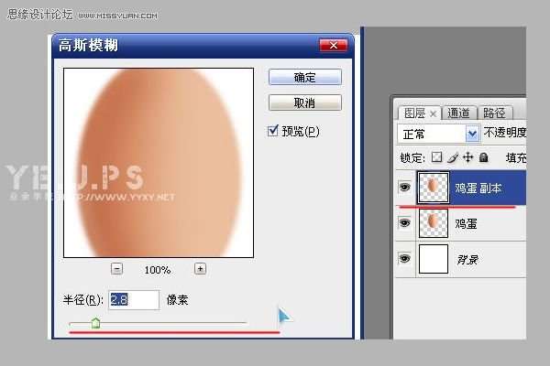The width and height of the screenshot is (550, 366).
Task: Click the 确定 button
Action: tap(304, 78)
